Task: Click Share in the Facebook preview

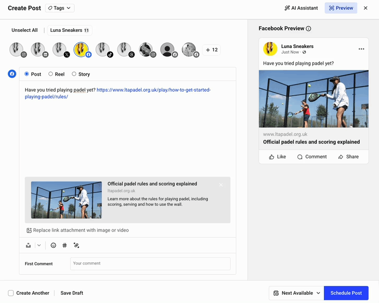Action: tap(348, 156)
